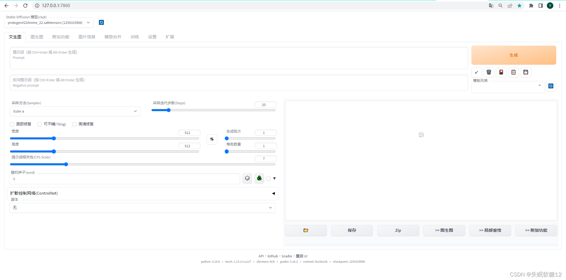This screenshot has height=280, width=566.
Task: Adjust the CFG Scale slider
Action: pos(143,164)
